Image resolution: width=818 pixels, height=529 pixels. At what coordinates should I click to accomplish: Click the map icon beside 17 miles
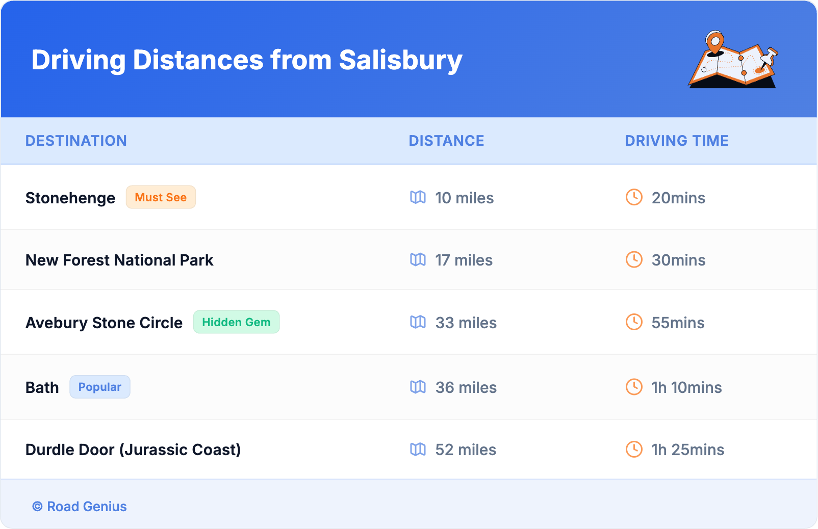coord(418,260)
